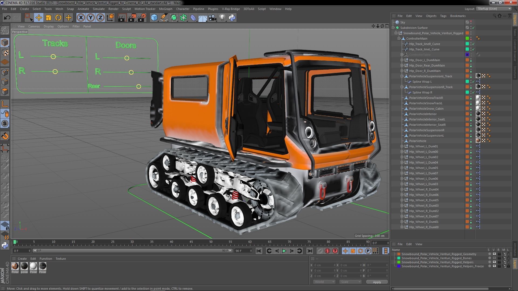Enable polygons mode icon
The image size is (518, 291).
tap(5, 92)
